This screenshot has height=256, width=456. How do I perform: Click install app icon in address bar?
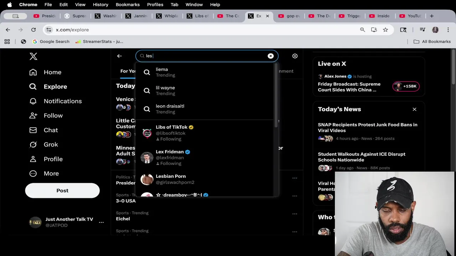coord(374,30)
